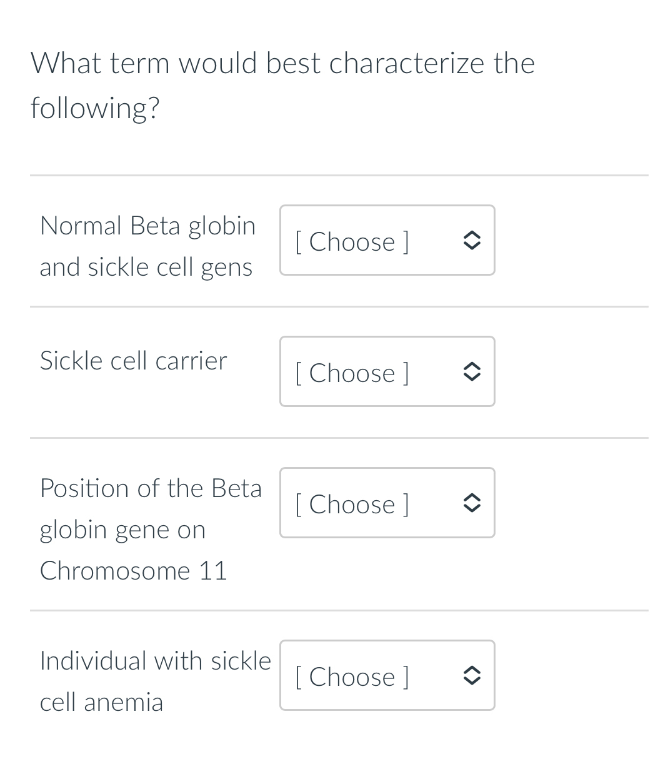Open the Choose dropdown beside Sickle cell carrier
The height and width of the screenshot is (759, 658).
(x=387, y=371)
